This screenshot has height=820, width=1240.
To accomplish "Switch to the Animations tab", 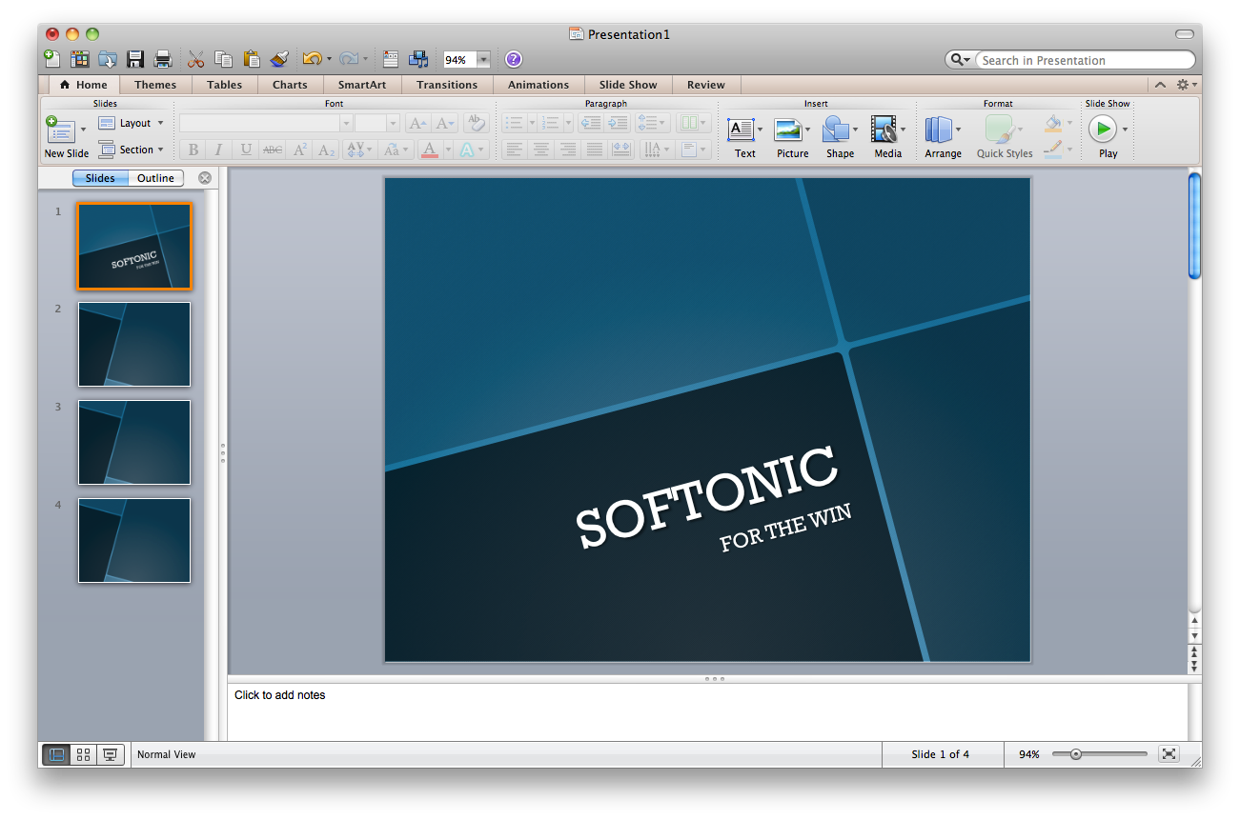I will click(539, 85).
